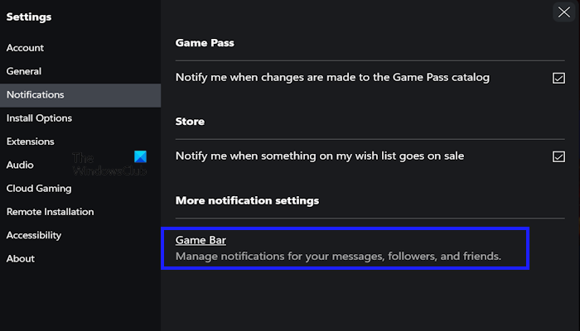Click the More notification settings heading

[247, 200]
